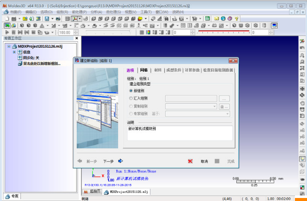
Task: Click the animation speed slider track
Action: click(x=108, y=32)
